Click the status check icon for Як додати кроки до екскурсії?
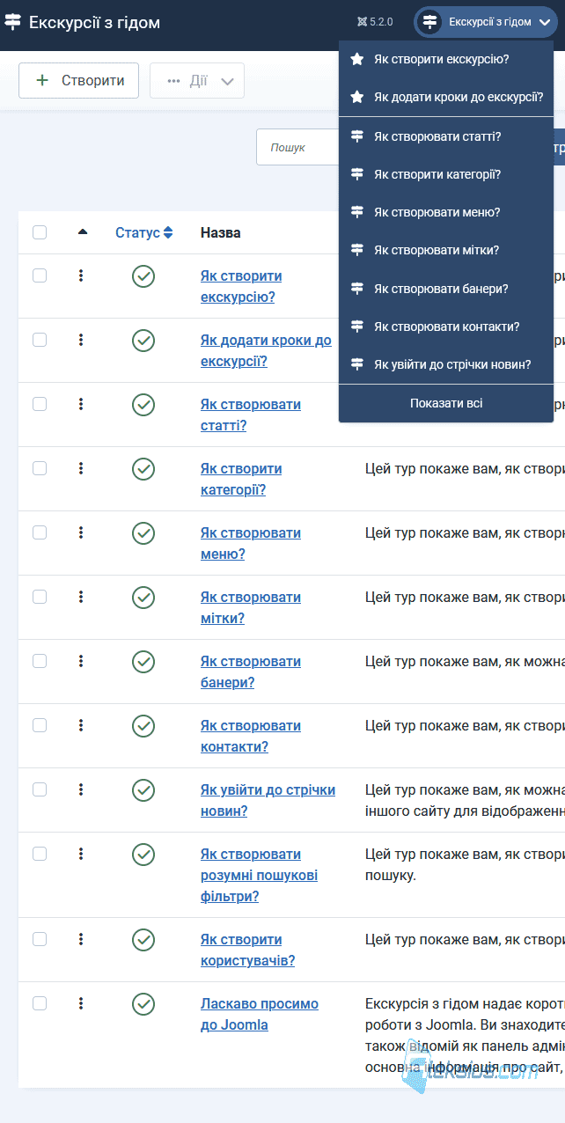The height and width of the screenshot is (1123, 565). click(143, 341)
